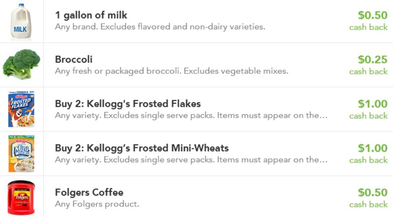
Task: Click milk description about excluded flavored varieties
Action: click(x=160, y=27)
